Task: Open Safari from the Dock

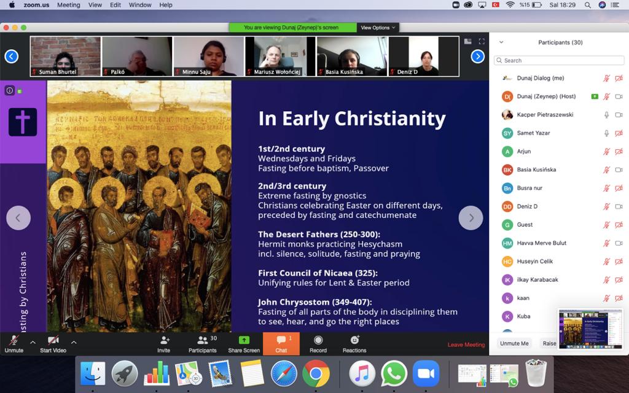Action: (x=284, y=373)
